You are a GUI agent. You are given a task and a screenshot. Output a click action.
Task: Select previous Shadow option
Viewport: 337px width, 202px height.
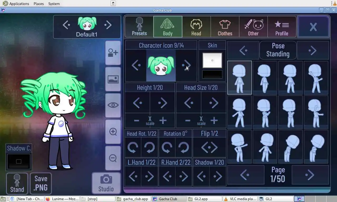point(201,176)
